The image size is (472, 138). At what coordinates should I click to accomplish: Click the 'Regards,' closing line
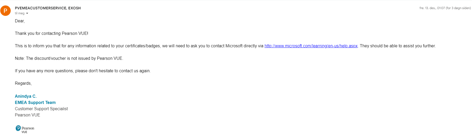pyautogui.click(x=23, y=83)
